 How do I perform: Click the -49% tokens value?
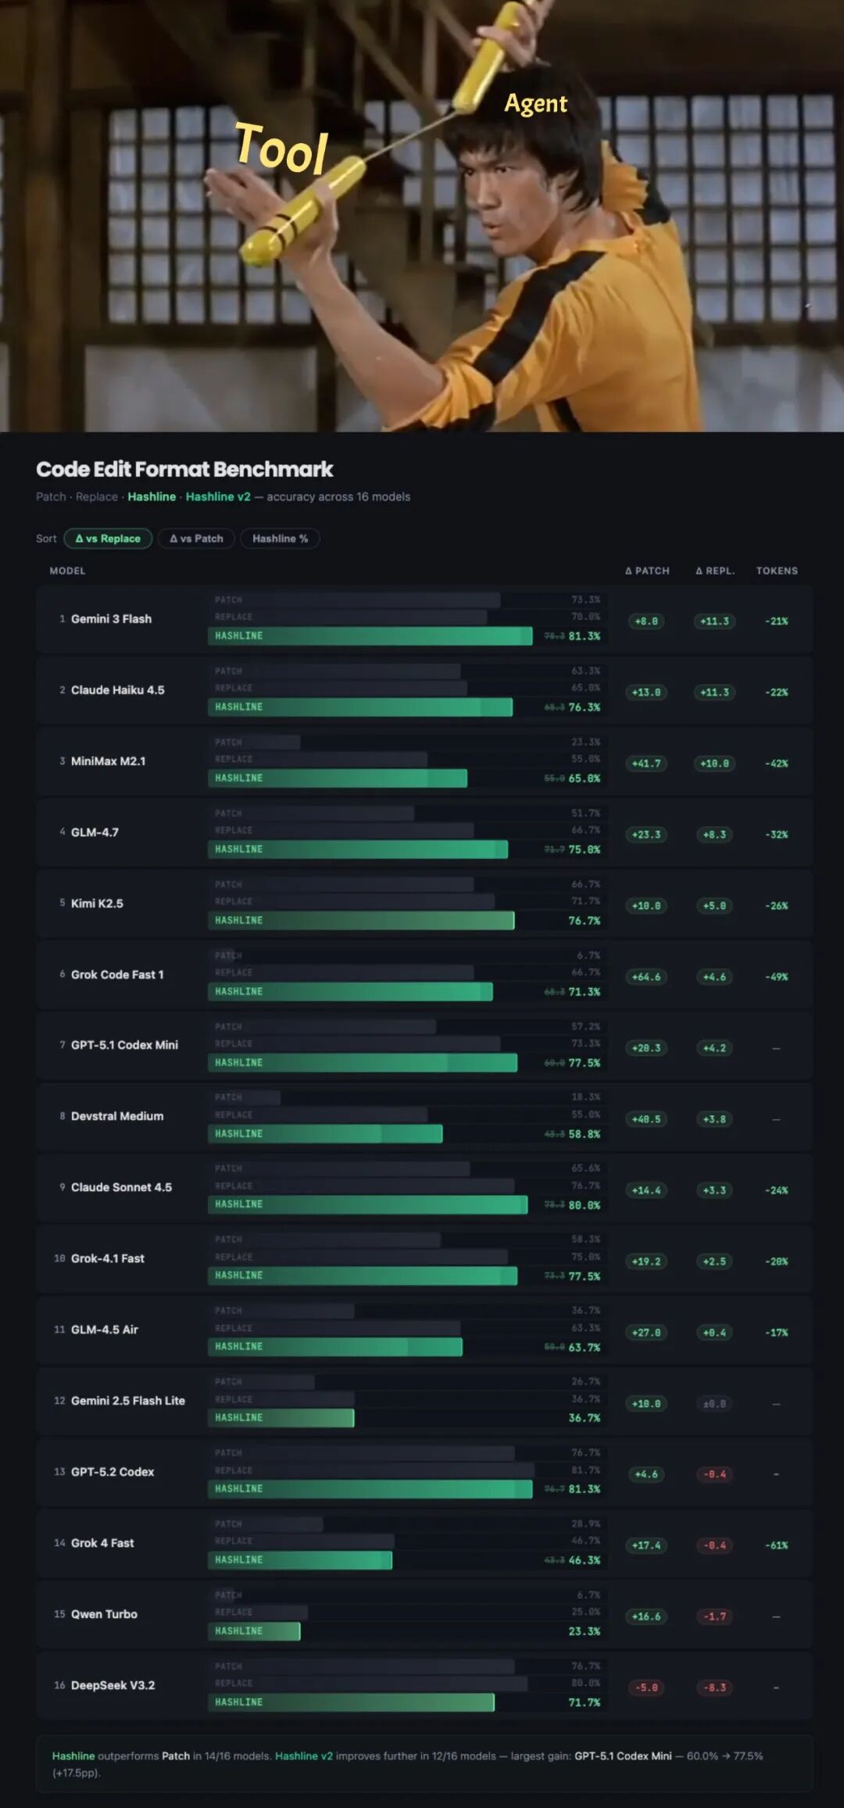coord(777,977)
